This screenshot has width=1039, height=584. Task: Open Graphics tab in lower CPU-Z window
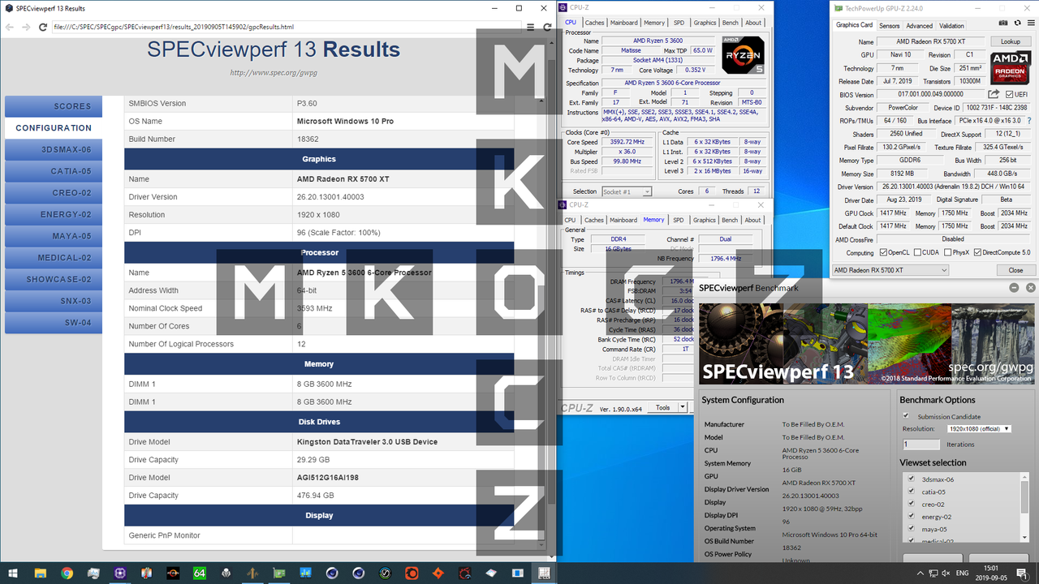coord(705,220)
